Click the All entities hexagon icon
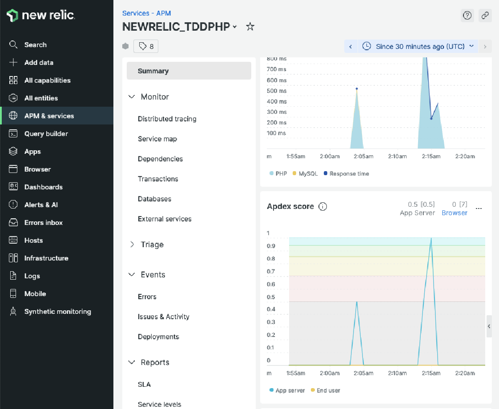 (x=13, y=98)
